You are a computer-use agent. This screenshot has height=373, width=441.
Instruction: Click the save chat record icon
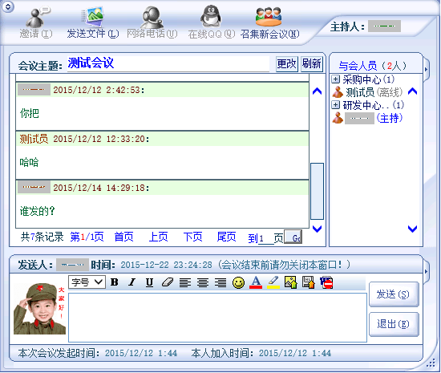309,282
